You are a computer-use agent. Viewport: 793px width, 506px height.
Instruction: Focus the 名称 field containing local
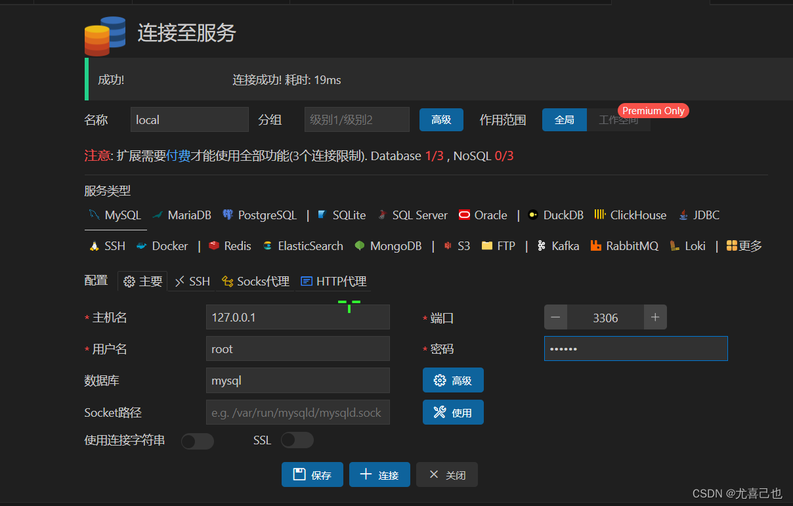coord(190,120)
